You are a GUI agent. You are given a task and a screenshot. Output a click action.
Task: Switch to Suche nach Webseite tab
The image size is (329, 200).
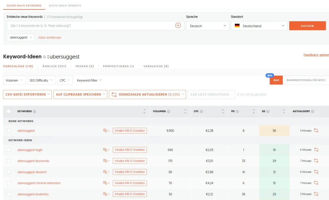coord(65,6)
